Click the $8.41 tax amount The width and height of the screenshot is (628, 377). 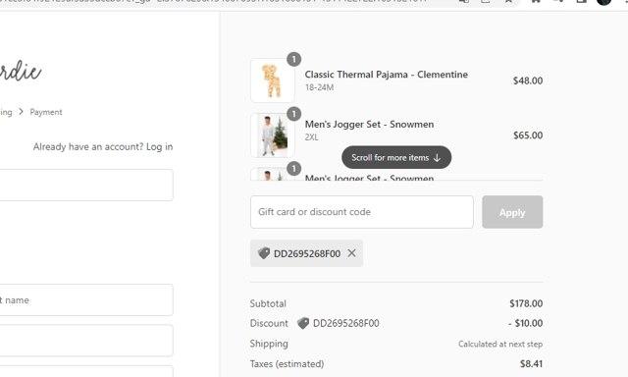[x=531, y=364]
